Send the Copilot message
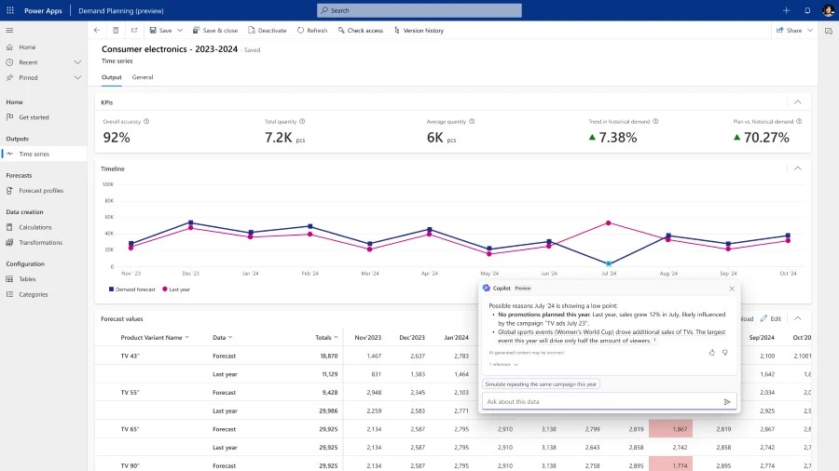Image resolution: width=839 pixels, height=471 pixels. click(x=727, y=401)
